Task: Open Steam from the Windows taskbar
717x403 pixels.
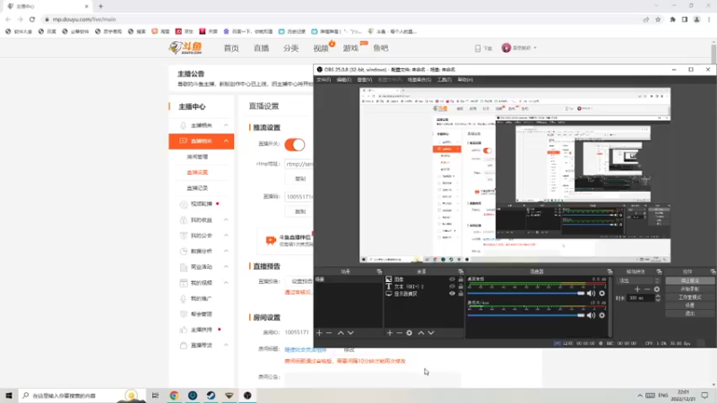Action: (211, 395)
